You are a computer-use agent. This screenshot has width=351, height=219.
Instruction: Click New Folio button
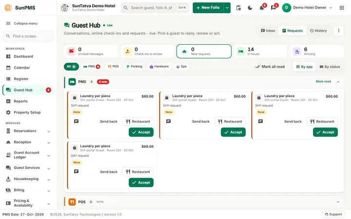pos(208,8)
